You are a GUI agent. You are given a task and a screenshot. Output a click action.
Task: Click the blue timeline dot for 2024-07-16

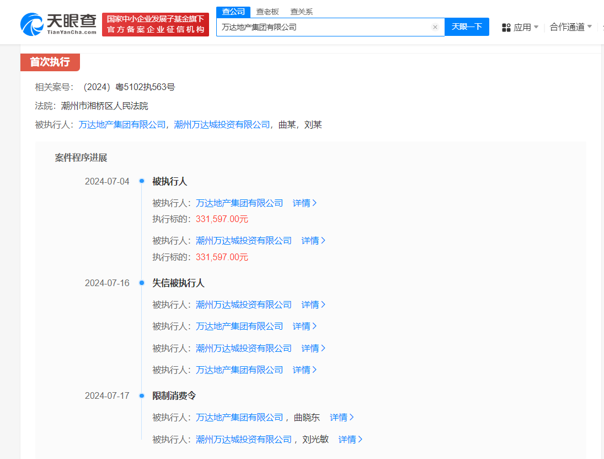(143, 282)
